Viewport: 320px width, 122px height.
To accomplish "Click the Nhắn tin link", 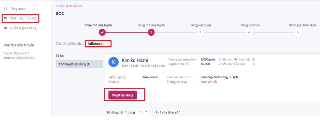I will 114,82.
